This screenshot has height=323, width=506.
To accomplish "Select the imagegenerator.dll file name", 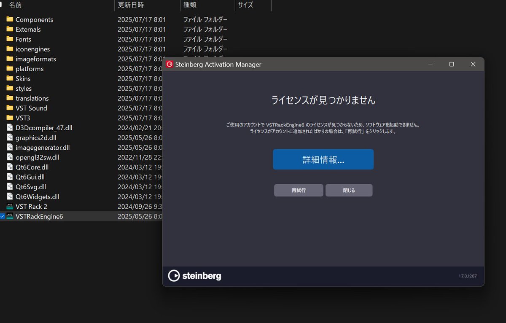I will click(43, 147).
